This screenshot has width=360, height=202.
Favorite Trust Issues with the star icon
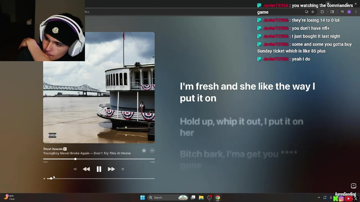(x=144, y=151)
